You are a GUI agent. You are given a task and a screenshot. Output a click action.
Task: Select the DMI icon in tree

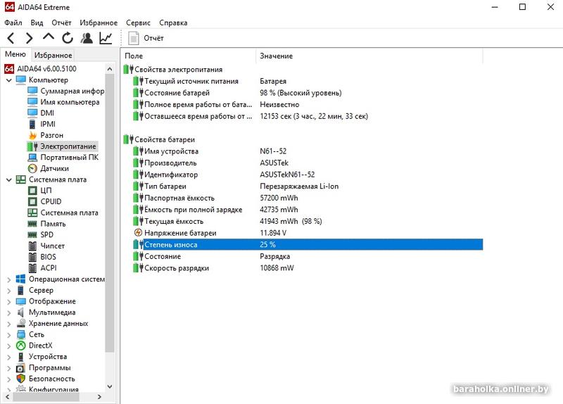tap(32, 113)
